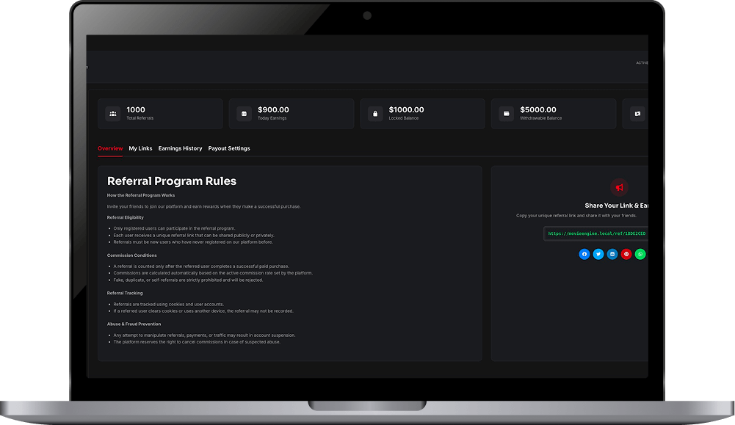Open the Payout Settings tab

tap(228, 148)
